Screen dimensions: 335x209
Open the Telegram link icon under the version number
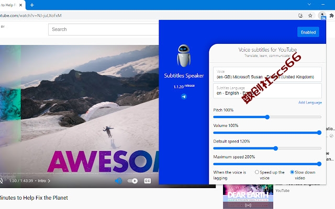click(x=184, y=97)
